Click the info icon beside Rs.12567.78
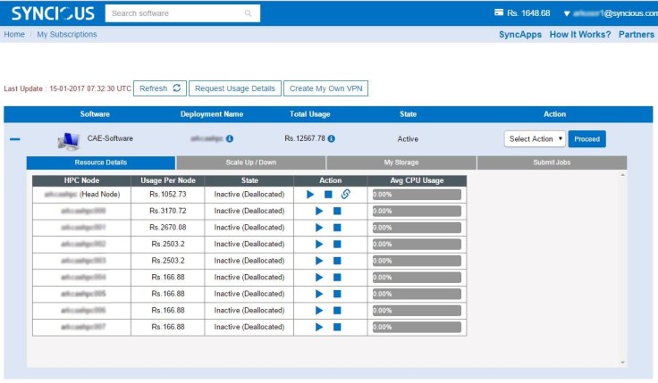Viewport: 658px width, 383px height. point(332,138)
